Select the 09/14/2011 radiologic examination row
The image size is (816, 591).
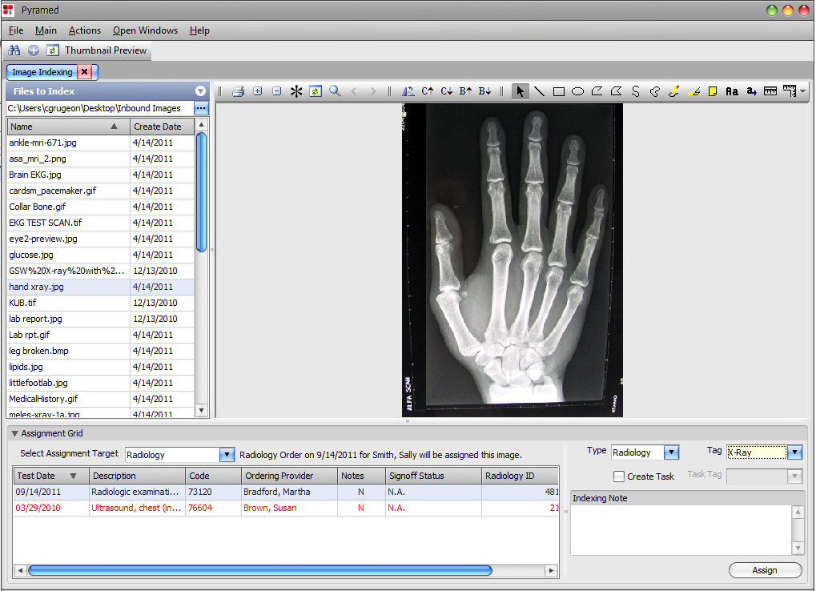coord(286,492)
